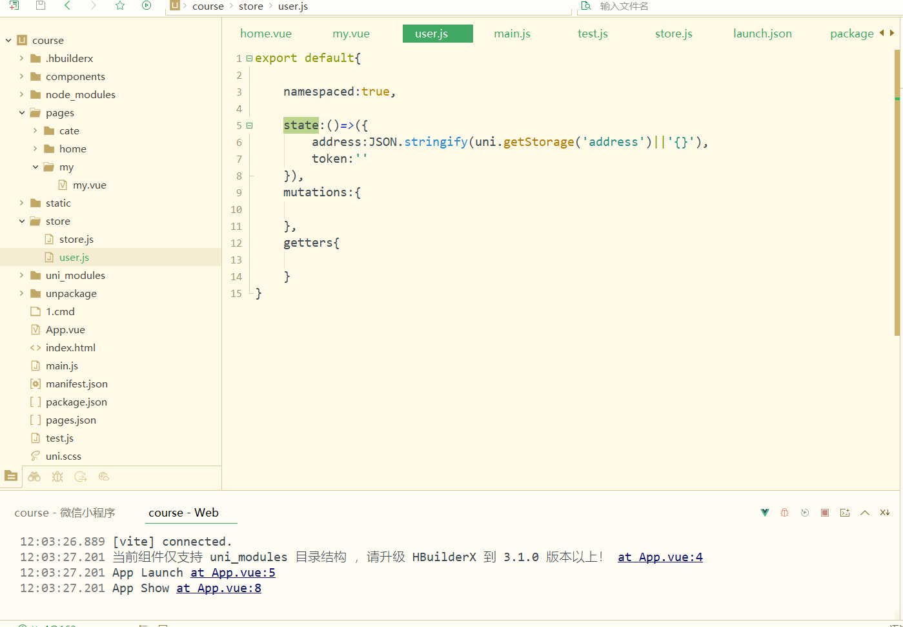Collapse the course root project
The height and width of the screenshot is (627, 903).
click(x=8, y=40)
